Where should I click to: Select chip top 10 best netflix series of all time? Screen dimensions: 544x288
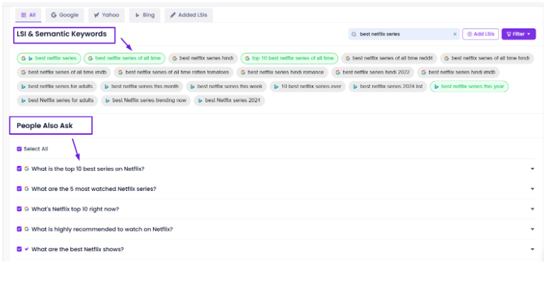pos(289,58)
